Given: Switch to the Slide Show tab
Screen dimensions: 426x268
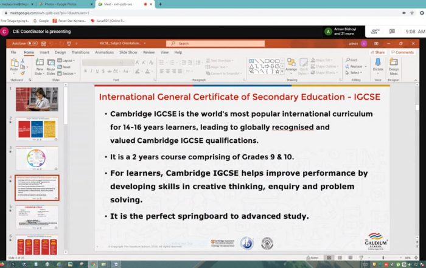Looking at the screenshot, I should [x=128, y=52].
